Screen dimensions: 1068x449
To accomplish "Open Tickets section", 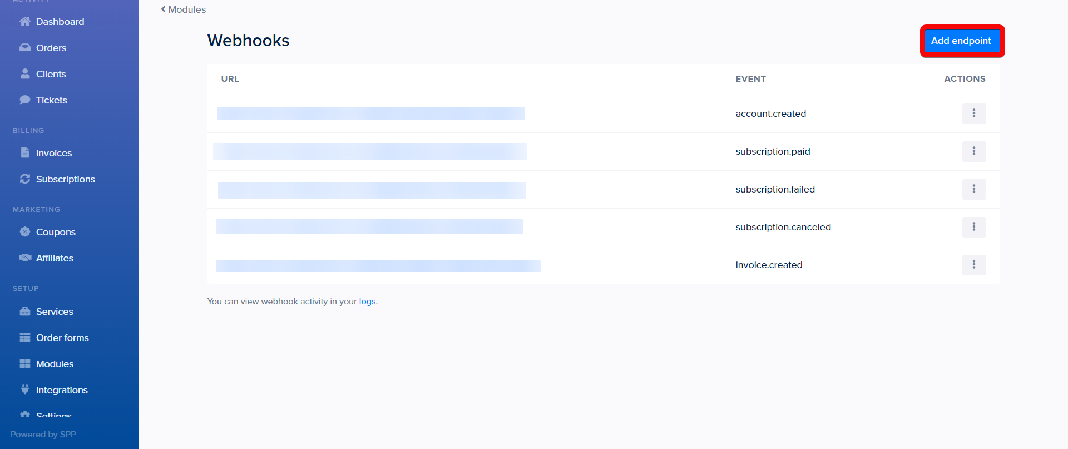I will pyautogui.click(x=52, y=100).
